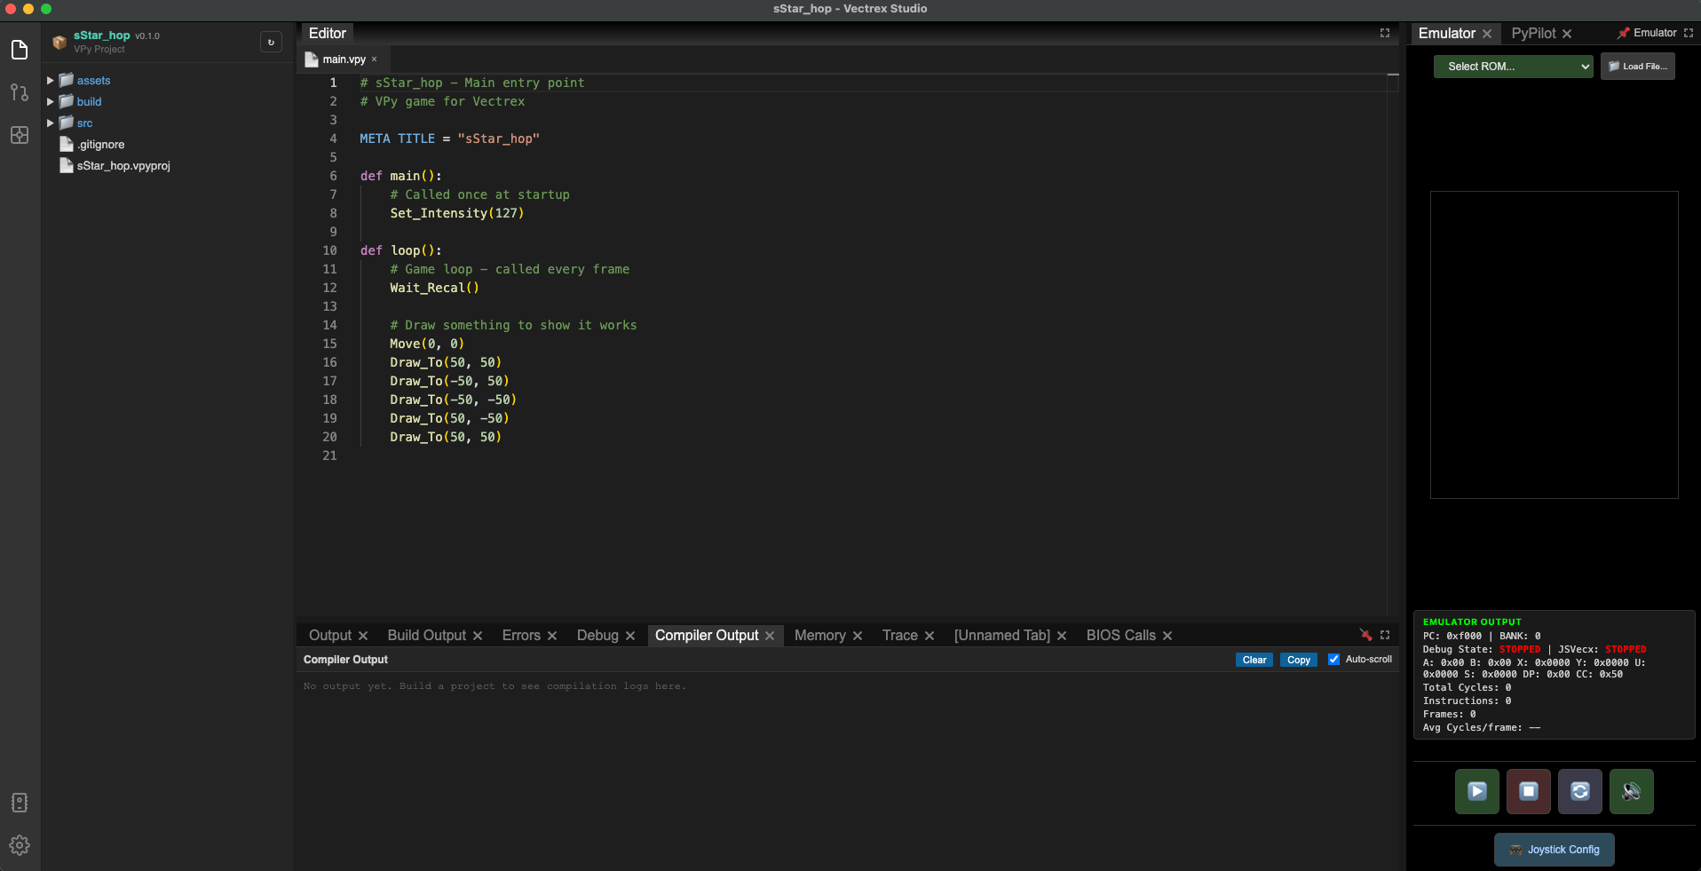The height and width of the screenshot is (871, 1701).
Task: Select the build folder icon
Action: tap(67, 101)
